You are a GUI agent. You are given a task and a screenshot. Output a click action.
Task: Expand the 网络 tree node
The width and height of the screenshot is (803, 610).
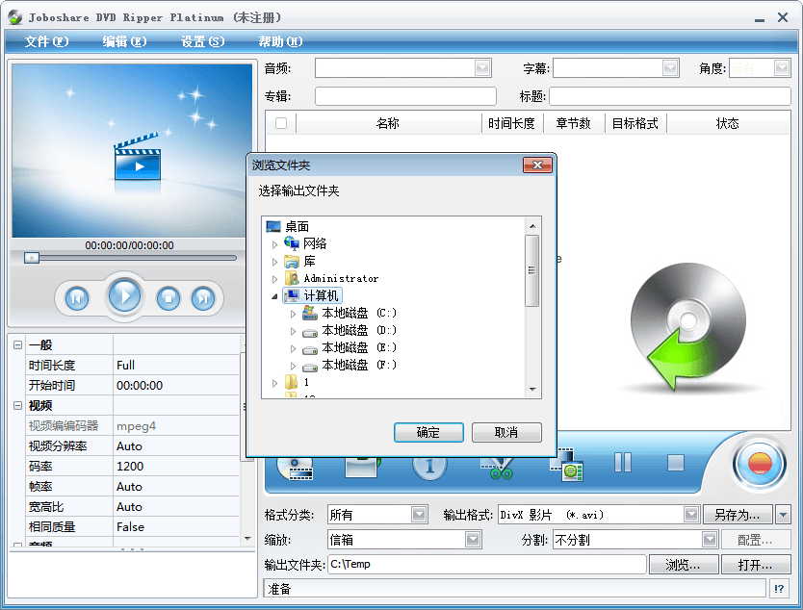point(274,244)
